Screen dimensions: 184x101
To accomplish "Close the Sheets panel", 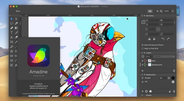I will (142, 95).
